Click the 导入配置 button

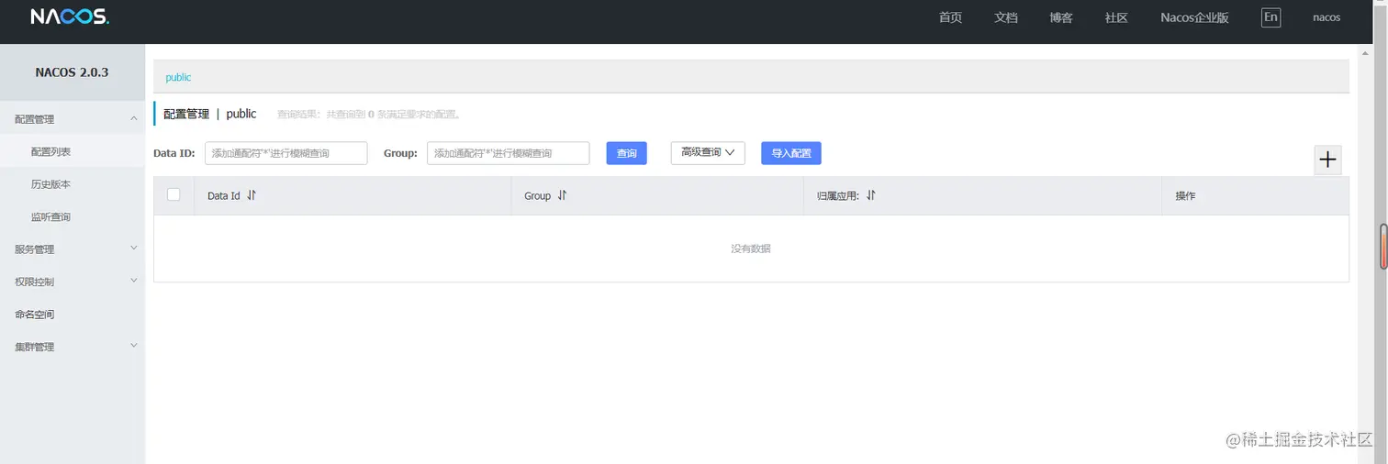(x=791, y=153)
